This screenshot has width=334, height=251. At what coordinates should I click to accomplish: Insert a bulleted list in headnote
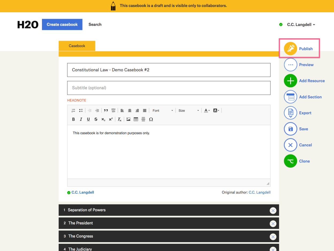pos(81,111)
